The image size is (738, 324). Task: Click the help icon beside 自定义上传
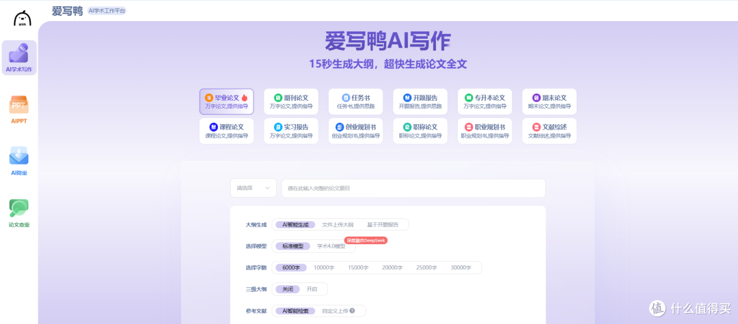352,310
